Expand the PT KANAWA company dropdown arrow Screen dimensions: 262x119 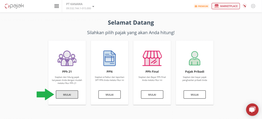click(93, 6)
